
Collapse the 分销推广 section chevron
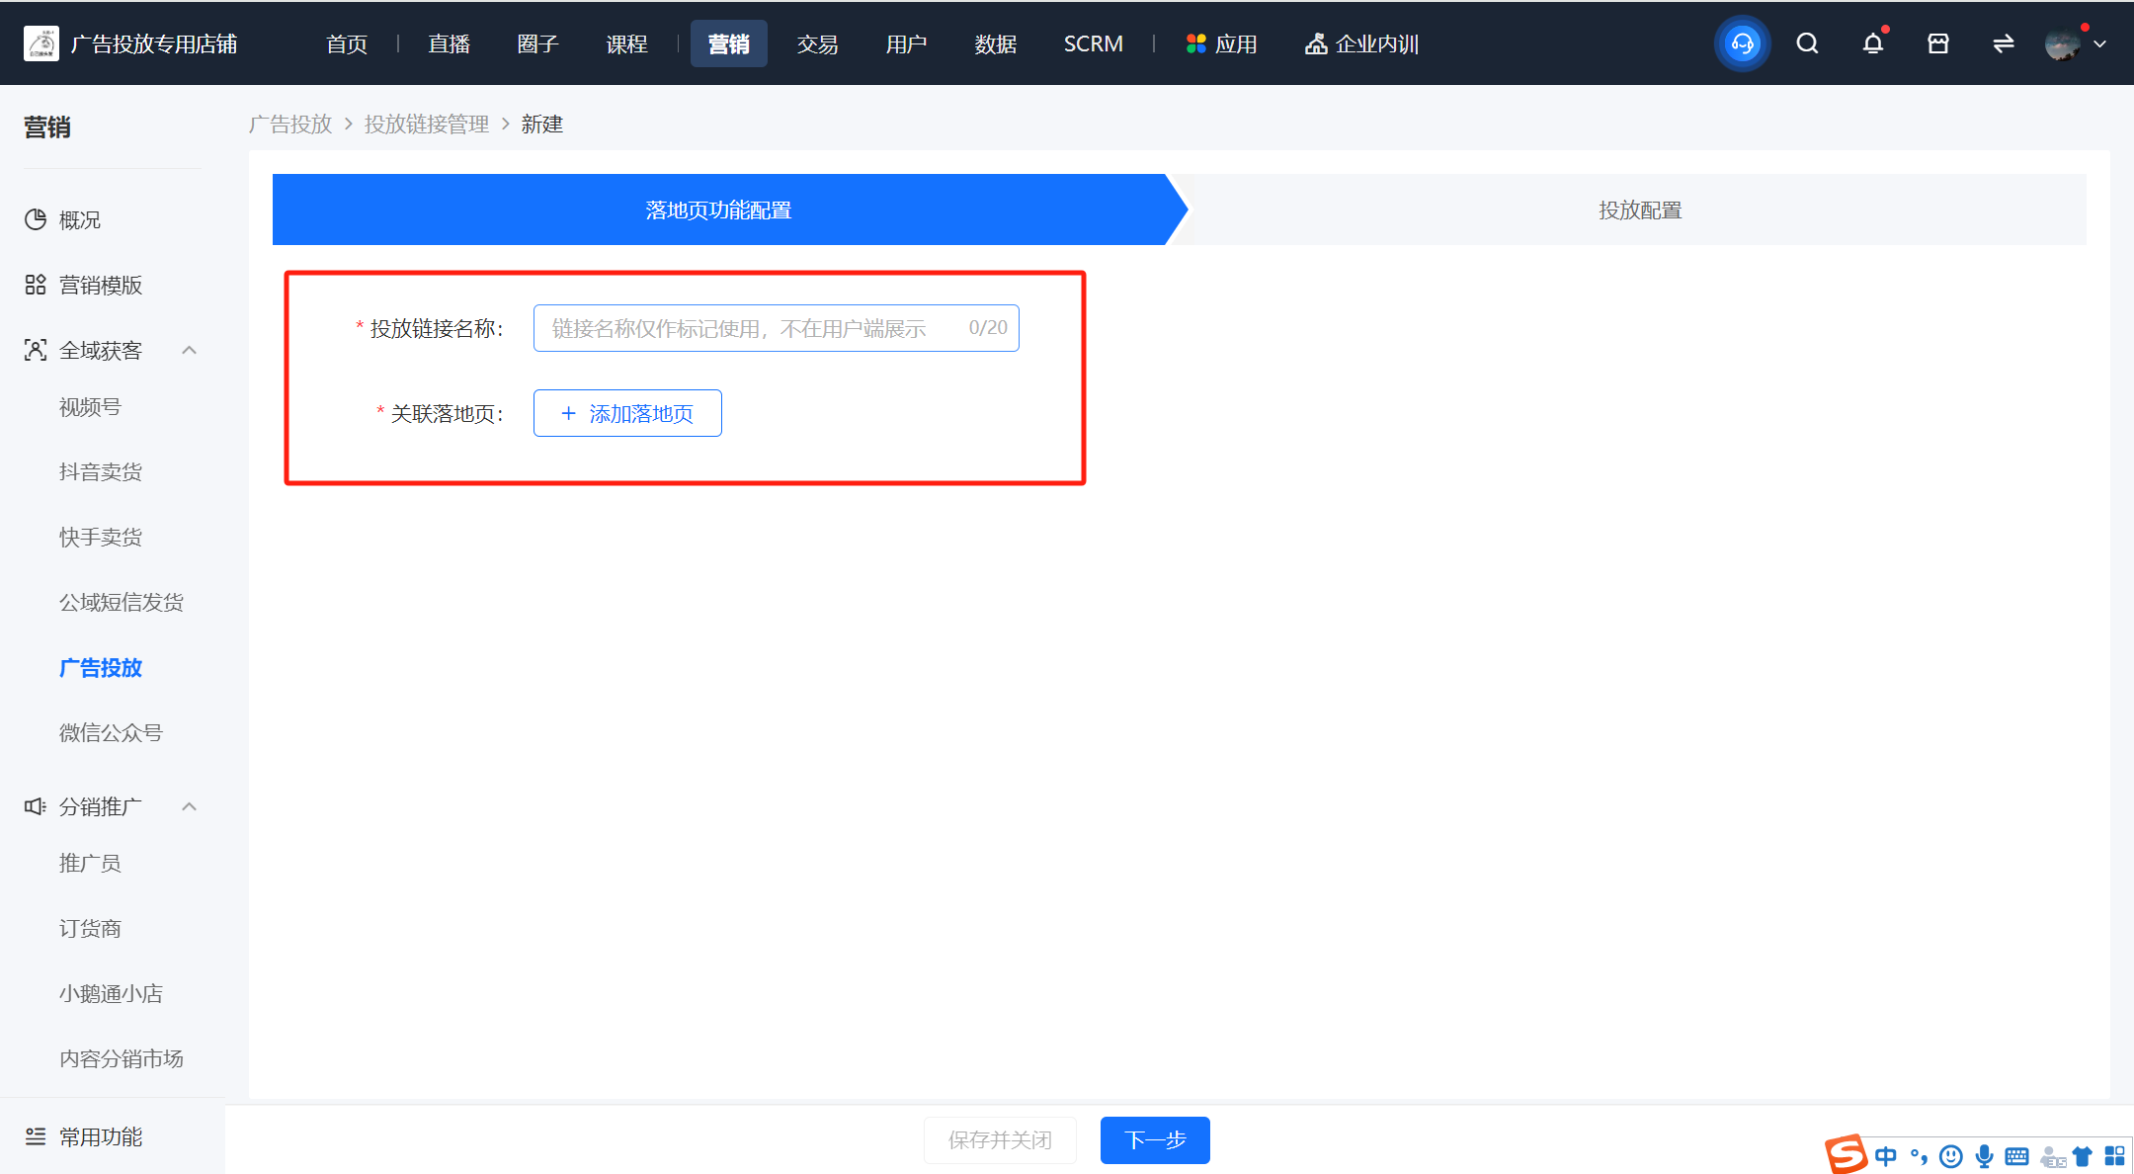(190, 806)
